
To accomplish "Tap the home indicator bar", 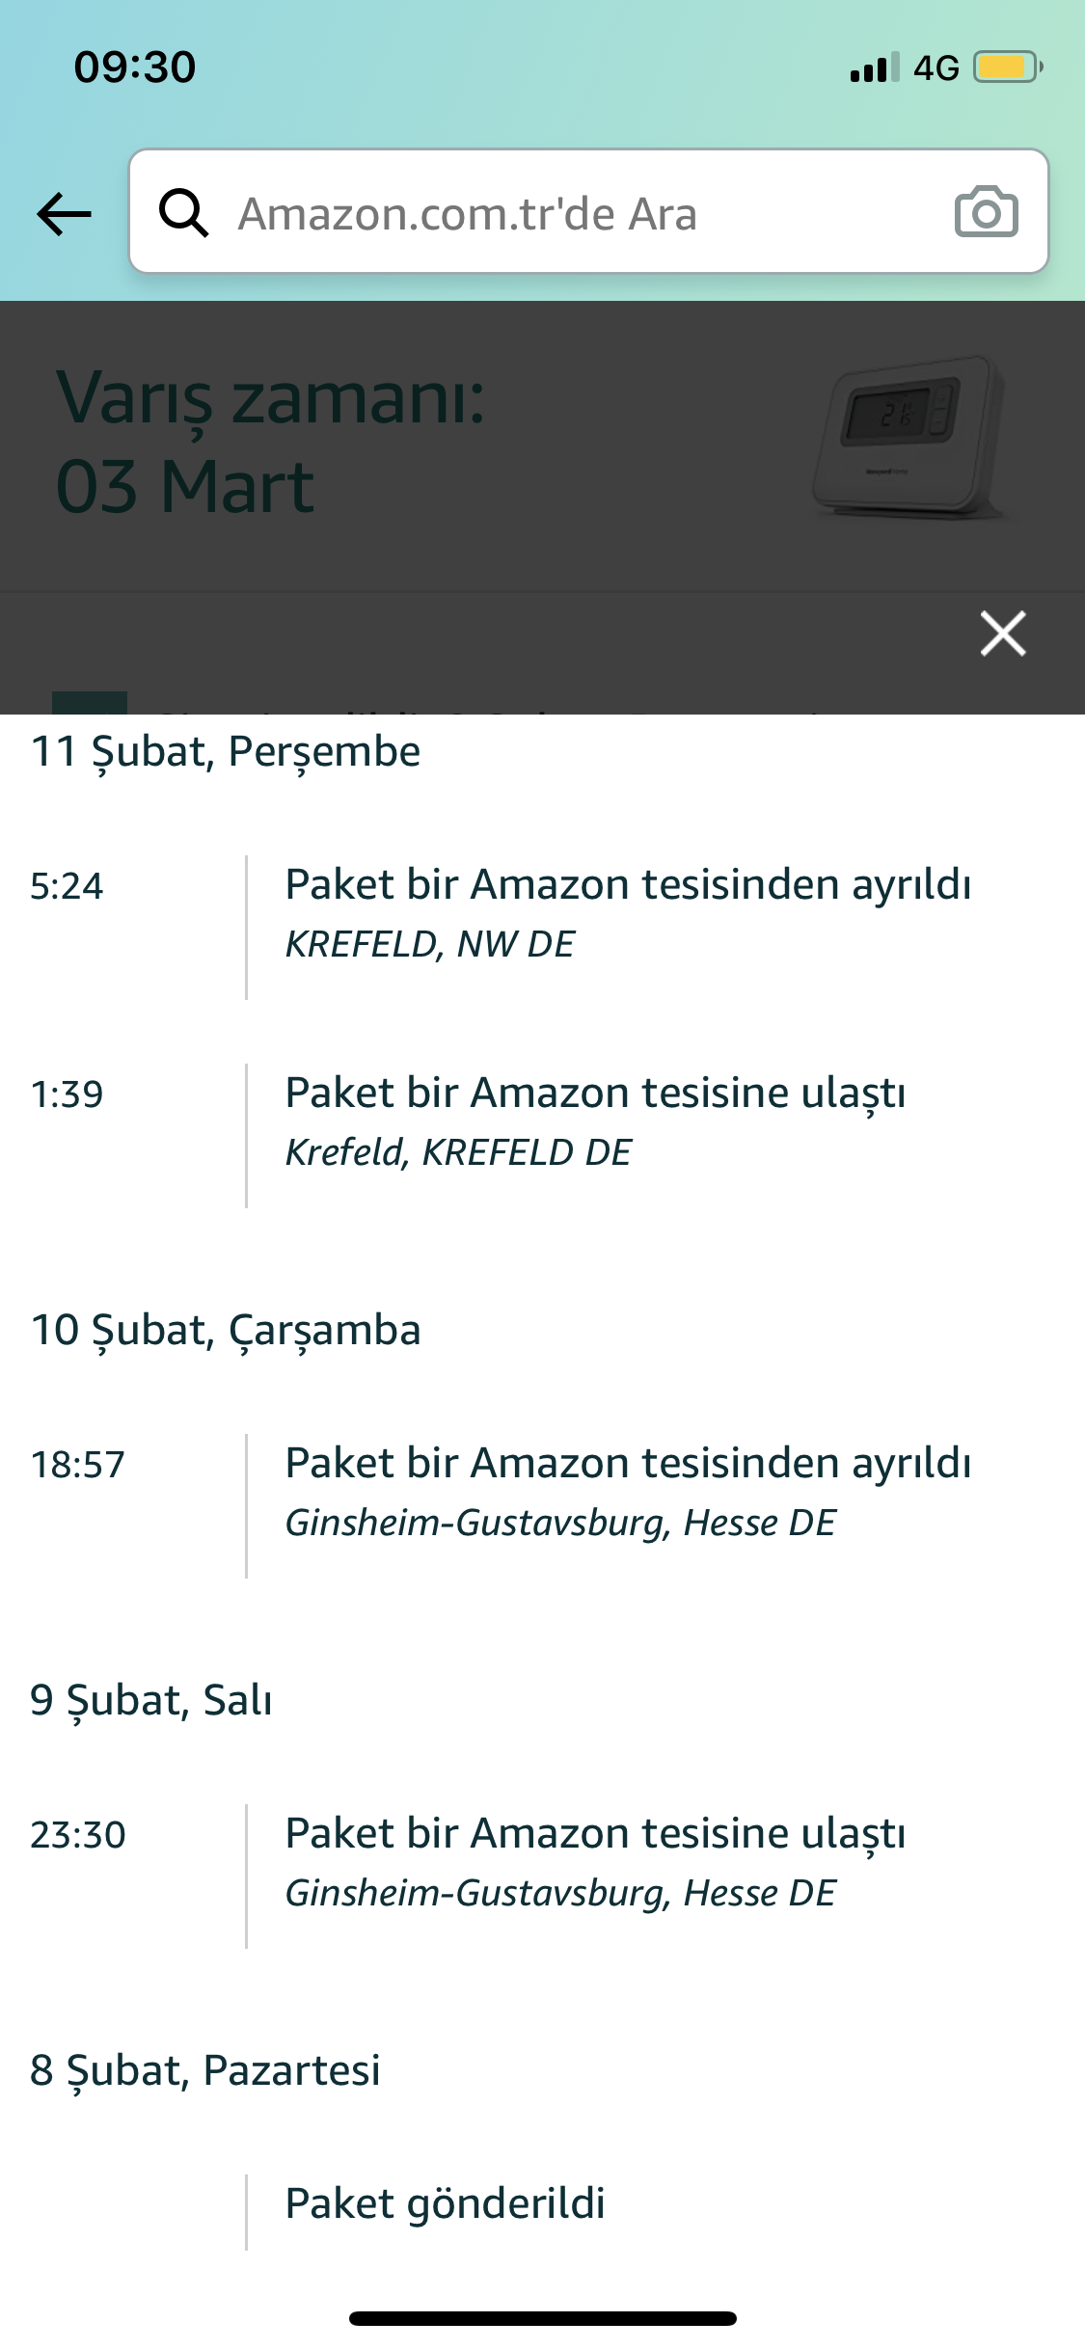I will point(542,2318).
